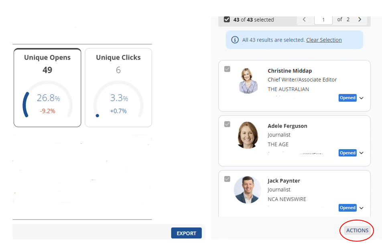Expand Christine Middap's contact details chevron

[x=362, y=98]
